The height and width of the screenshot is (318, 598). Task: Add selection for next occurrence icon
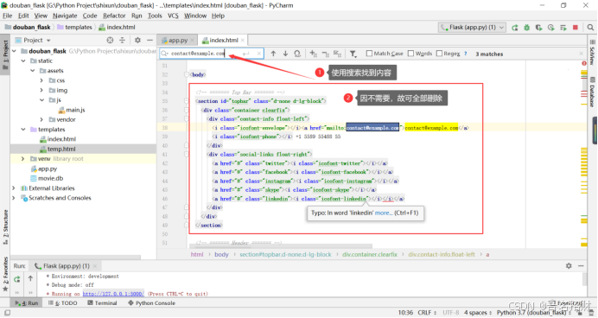click(x=314, y=54)
